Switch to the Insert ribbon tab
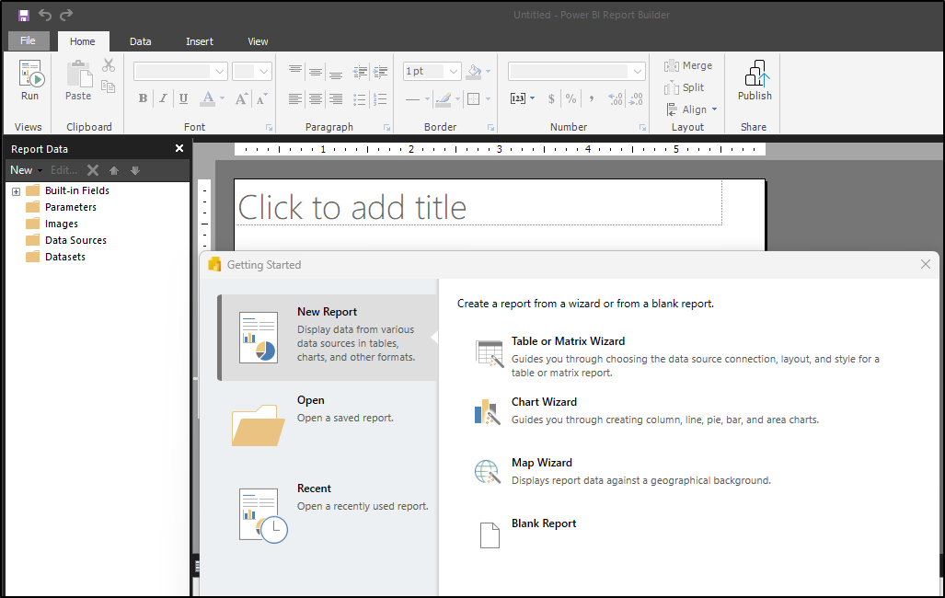 [200, 41]
